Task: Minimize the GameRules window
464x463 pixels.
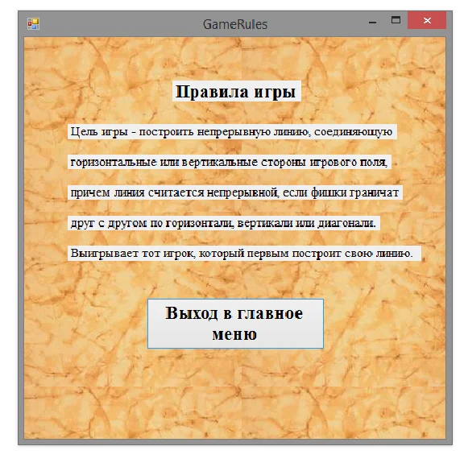Action: point(372,22)
